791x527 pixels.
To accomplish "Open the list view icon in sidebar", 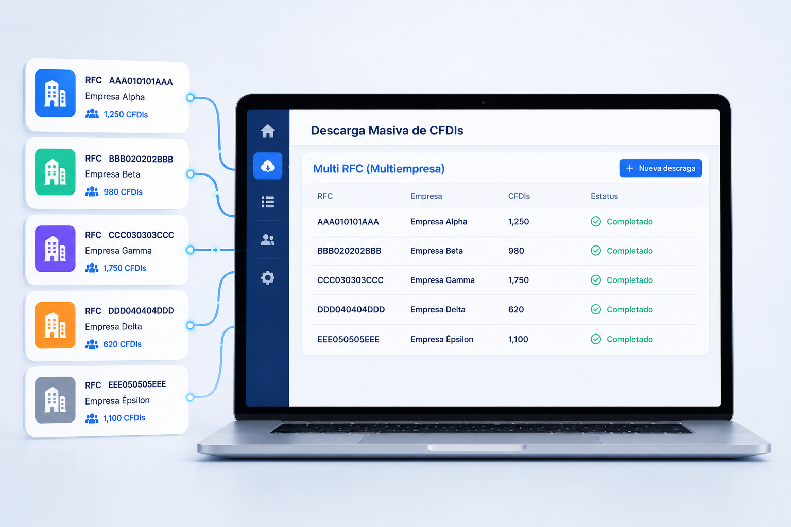I will pyautogui.click(x=268, y=202).
